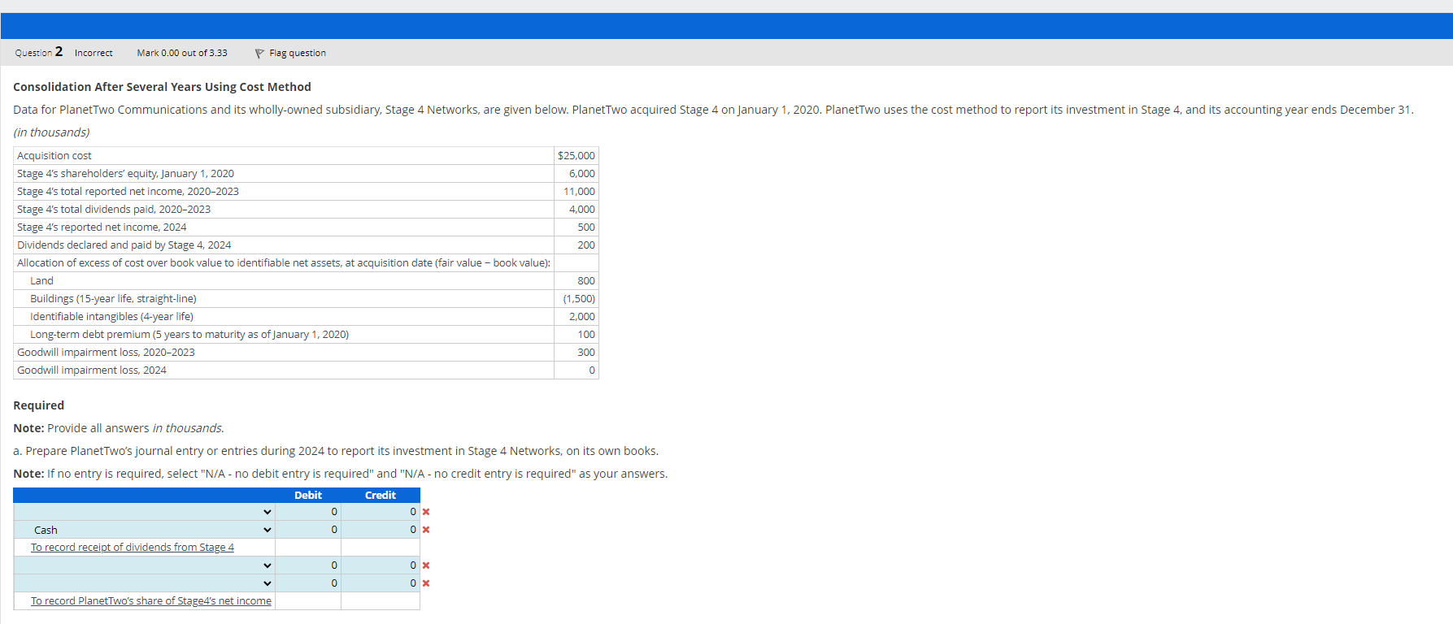Click 'Stage 4's reported net income, 2024' label
Screen dimensions: 1453x624
pyautogui.click(x=102, y=227)
